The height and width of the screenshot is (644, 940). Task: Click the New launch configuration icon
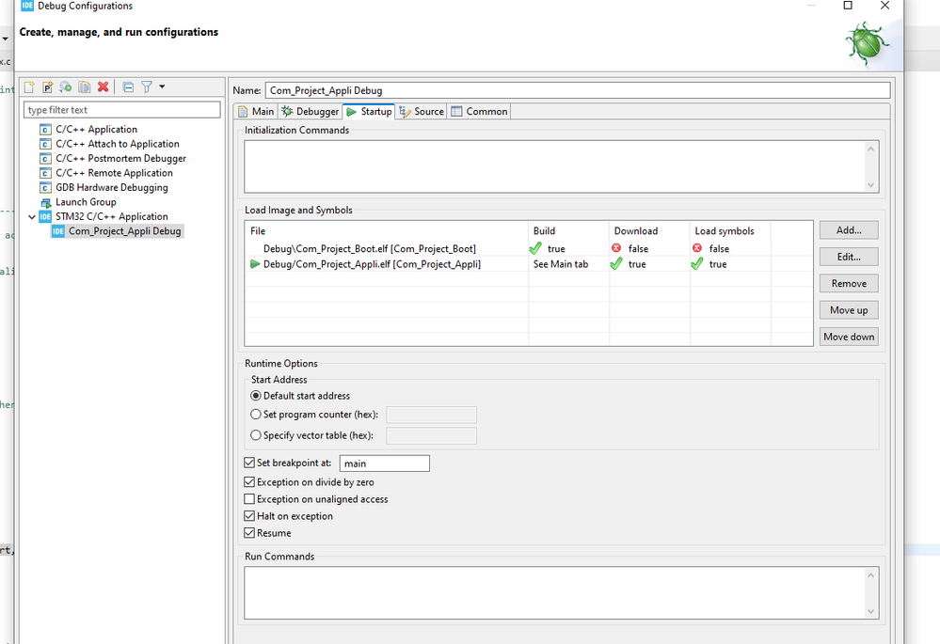(29, 87)
